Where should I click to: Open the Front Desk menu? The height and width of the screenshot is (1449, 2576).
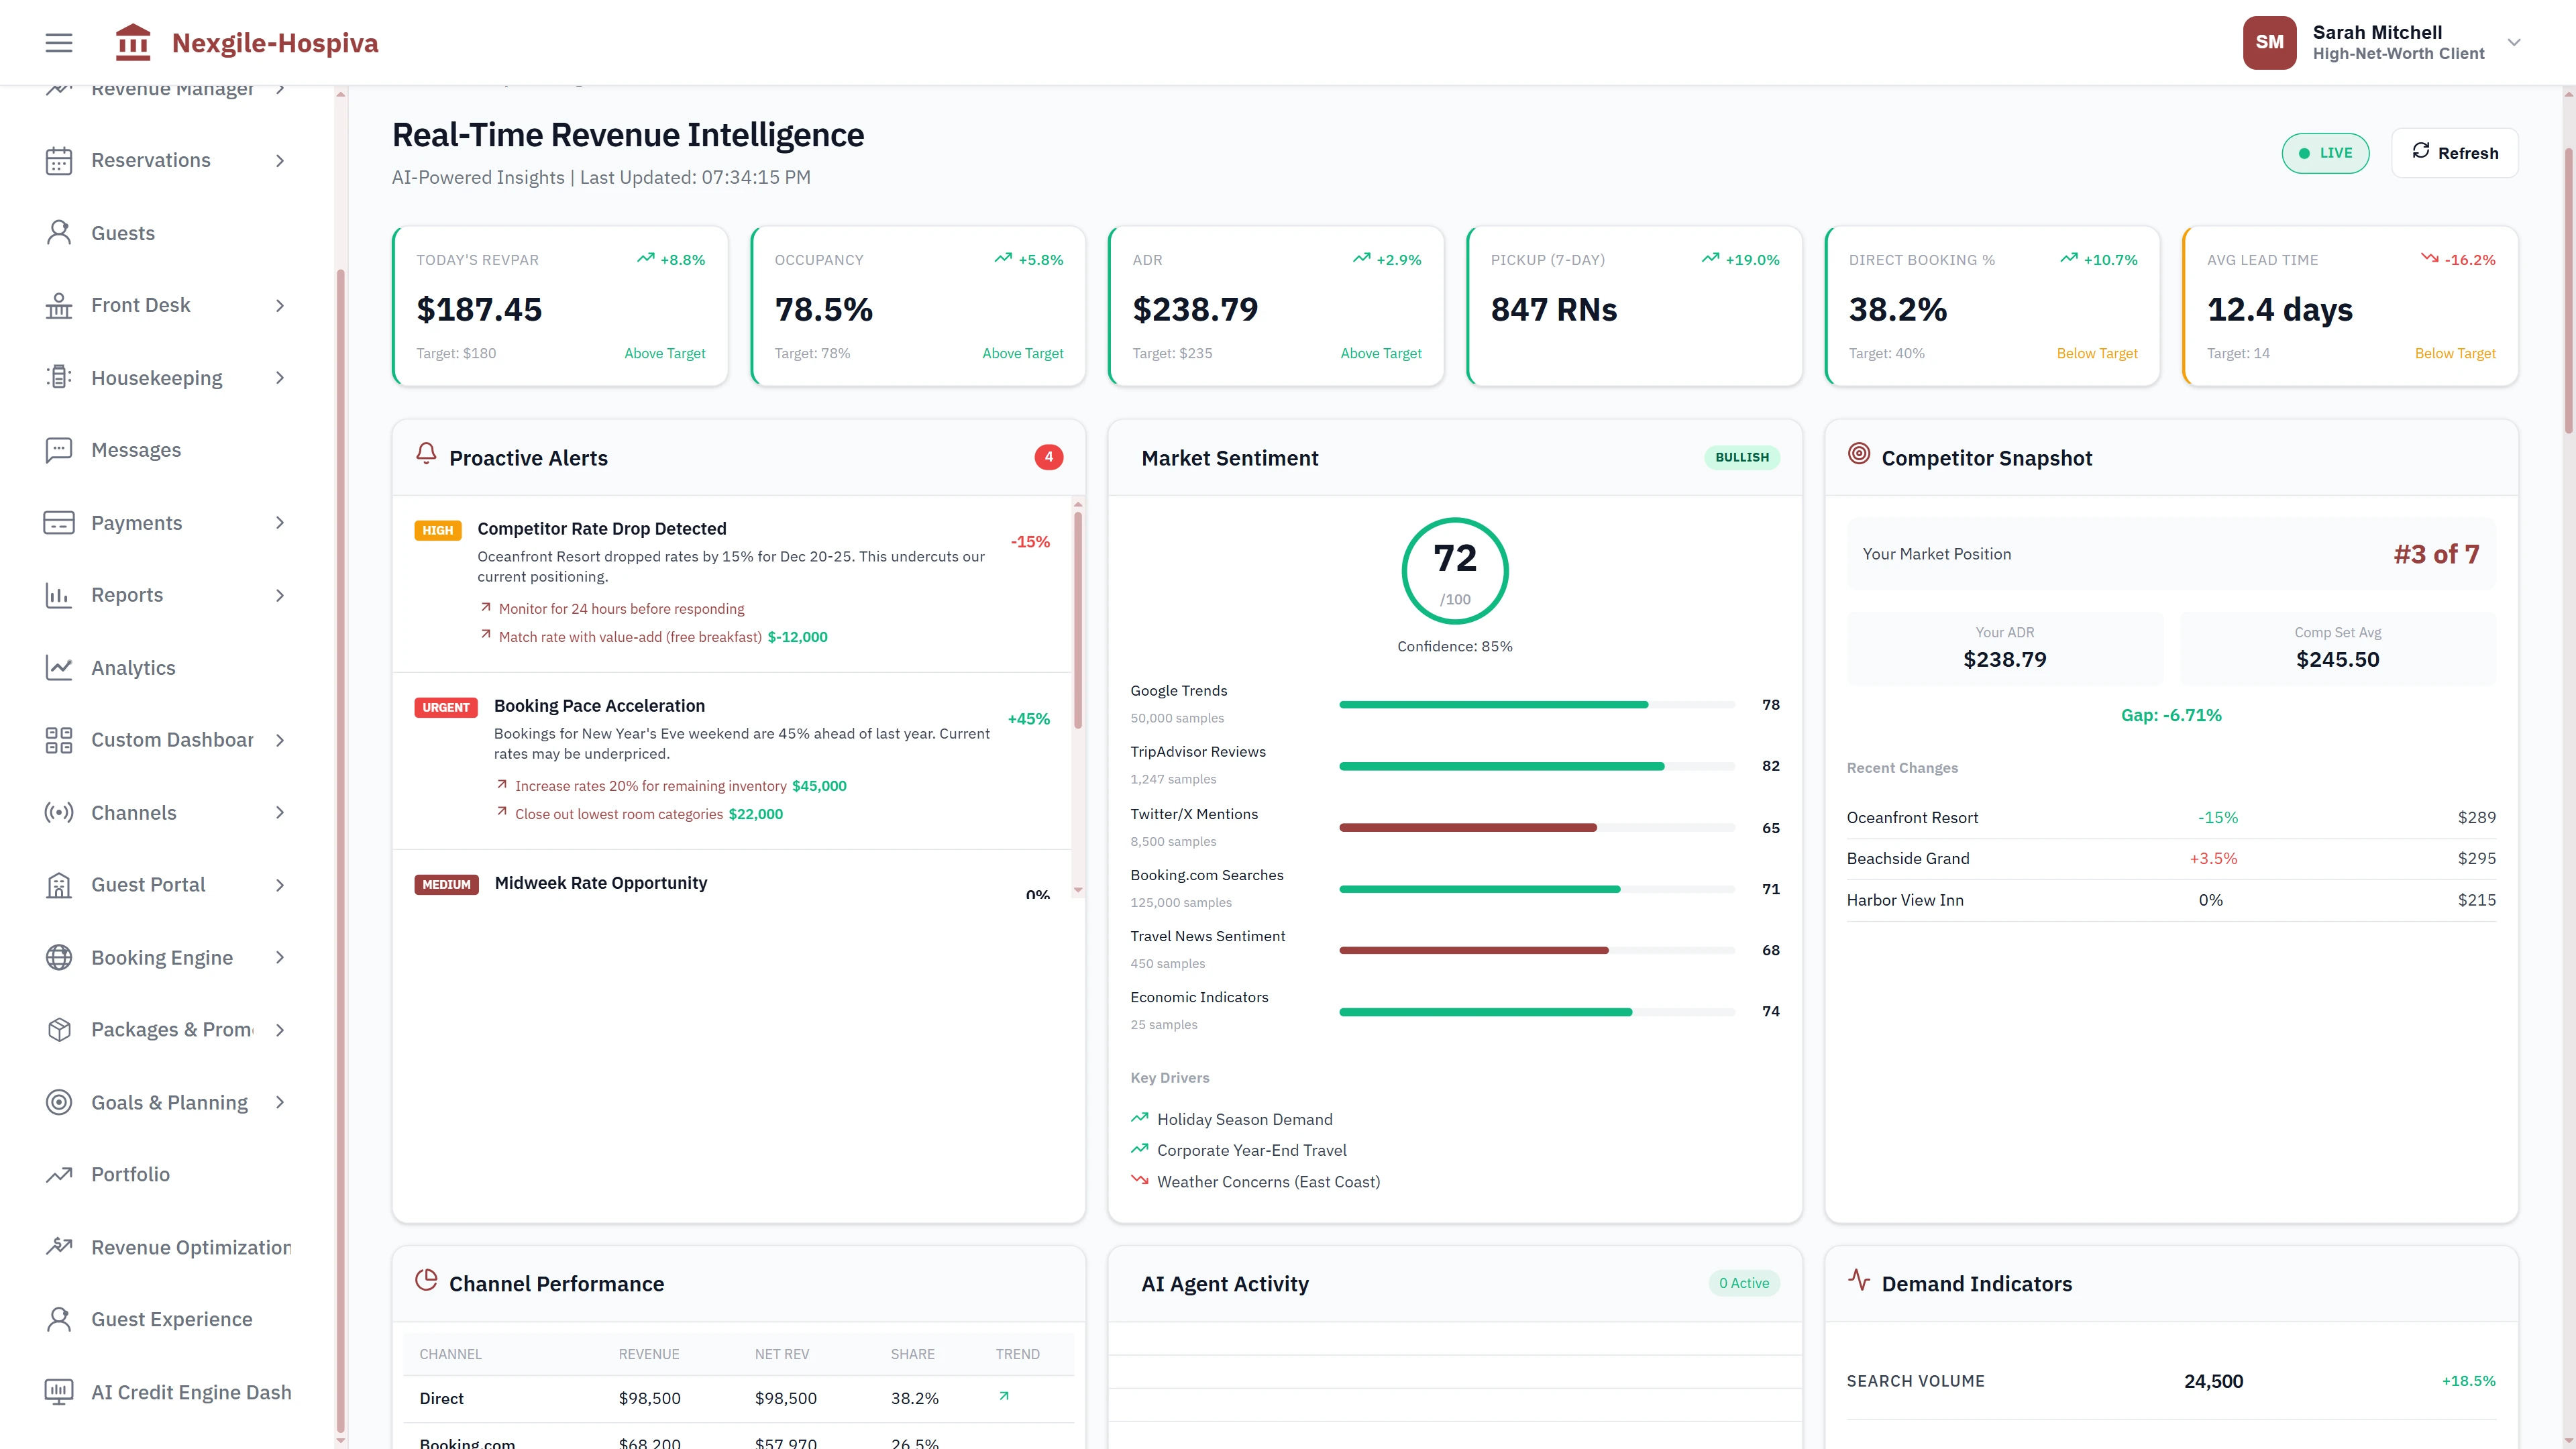coord(140,305)
